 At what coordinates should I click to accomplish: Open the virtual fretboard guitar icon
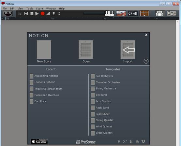pos(121,13)
